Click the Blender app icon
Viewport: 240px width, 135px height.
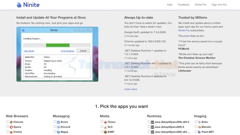(x=199, y=127)
